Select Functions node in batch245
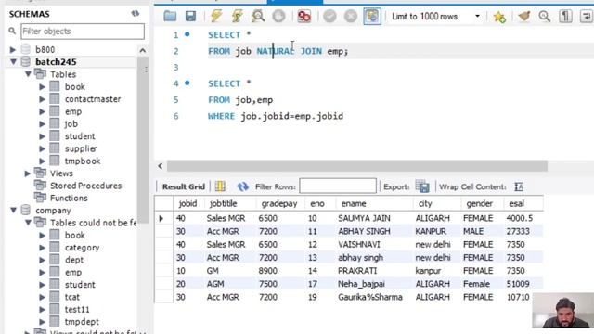Image resolution: width=594 pixels, height=334 pixels. pyautogui.click(x=69, y=198)
